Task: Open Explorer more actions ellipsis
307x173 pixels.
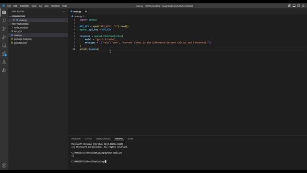Action: 64,12
